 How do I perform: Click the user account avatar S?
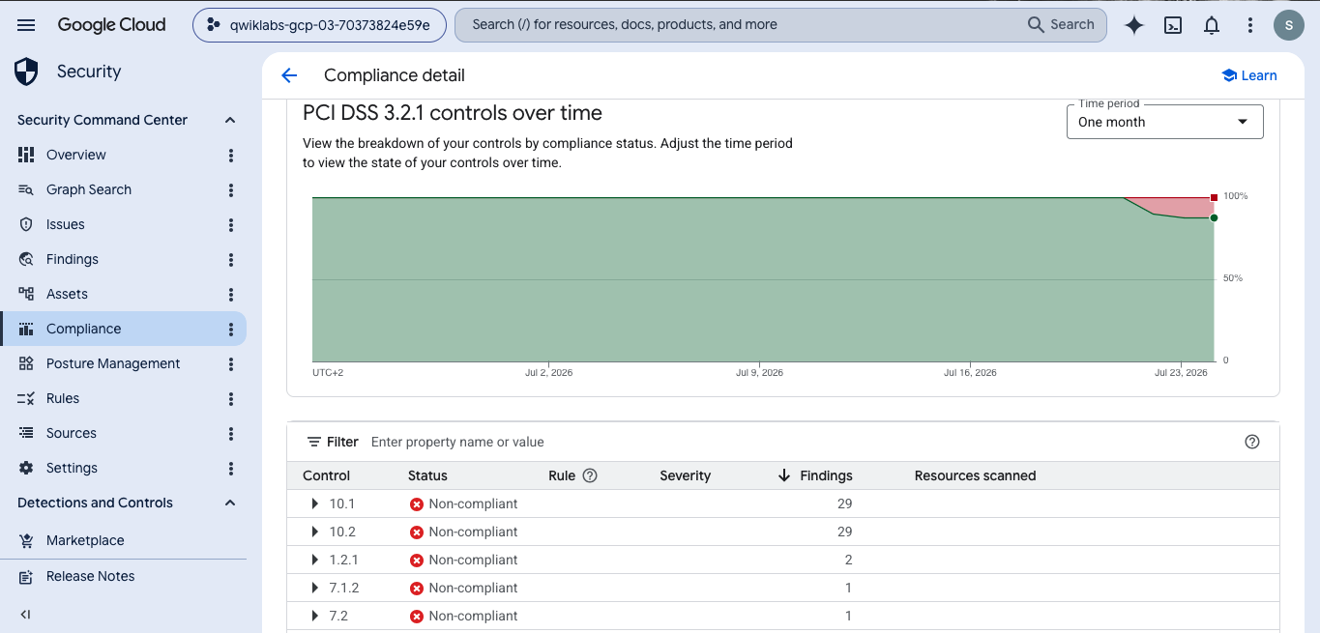point(1289,25)
